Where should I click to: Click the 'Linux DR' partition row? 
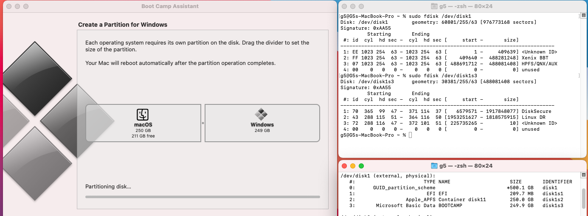450,117
